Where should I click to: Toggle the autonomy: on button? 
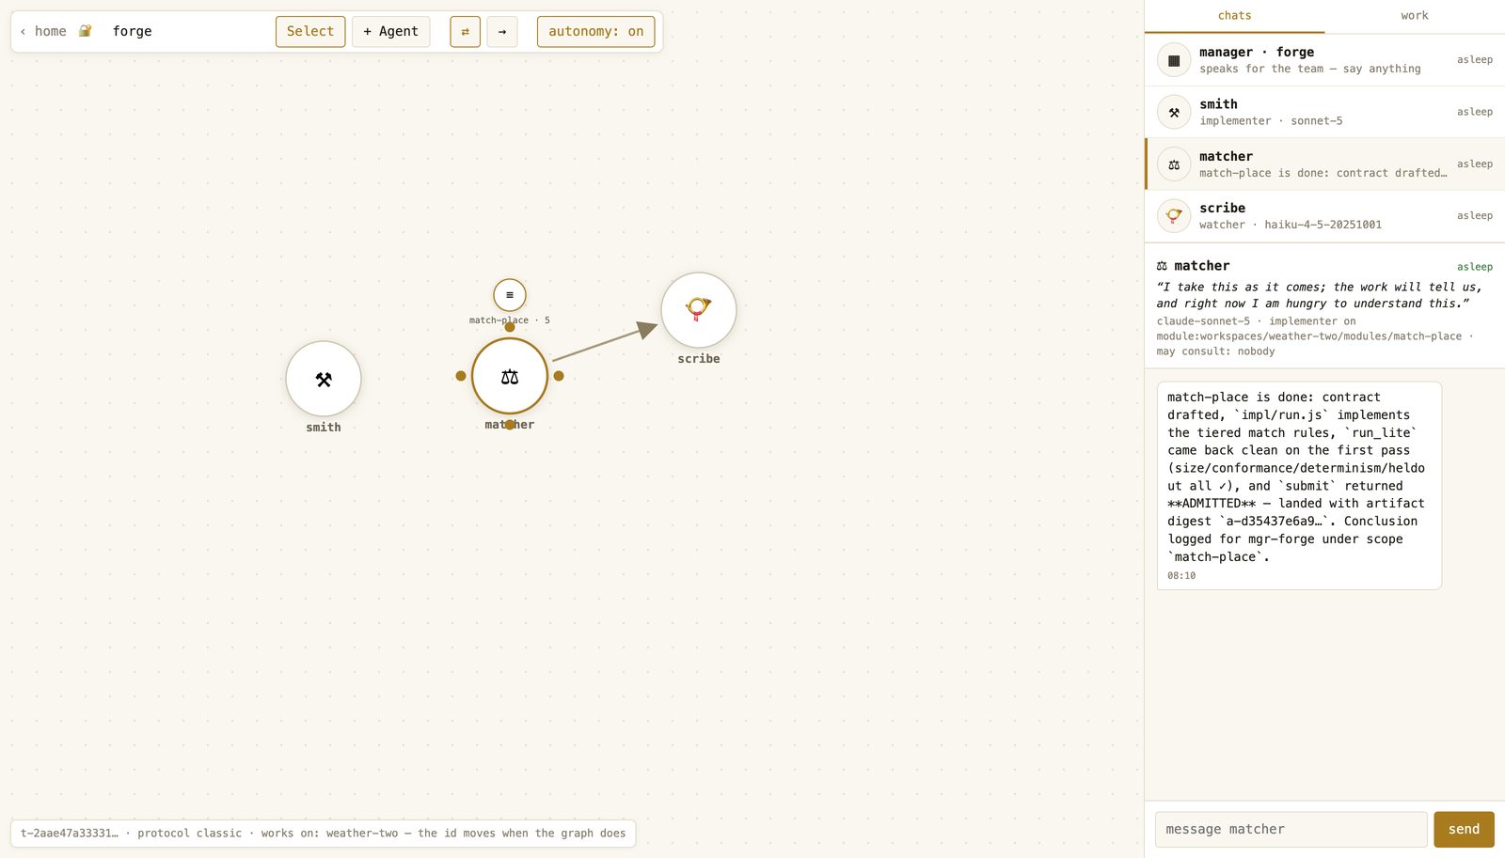pos(596,31)
